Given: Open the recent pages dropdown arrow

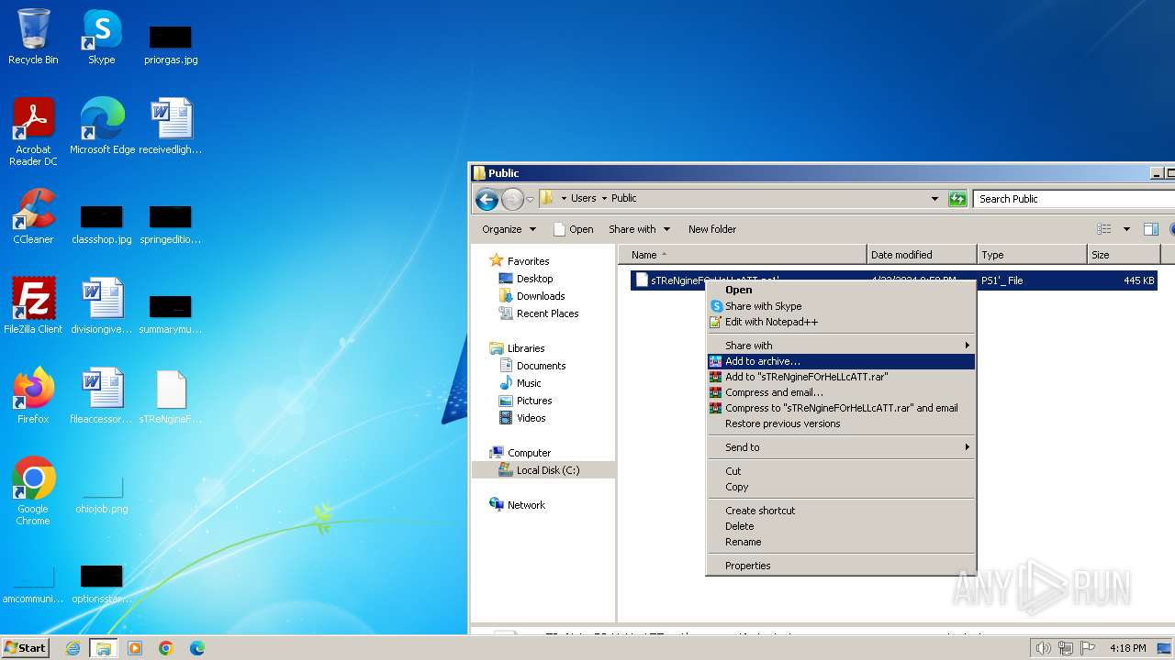Looking at the screenshot, I should [530, 199].
